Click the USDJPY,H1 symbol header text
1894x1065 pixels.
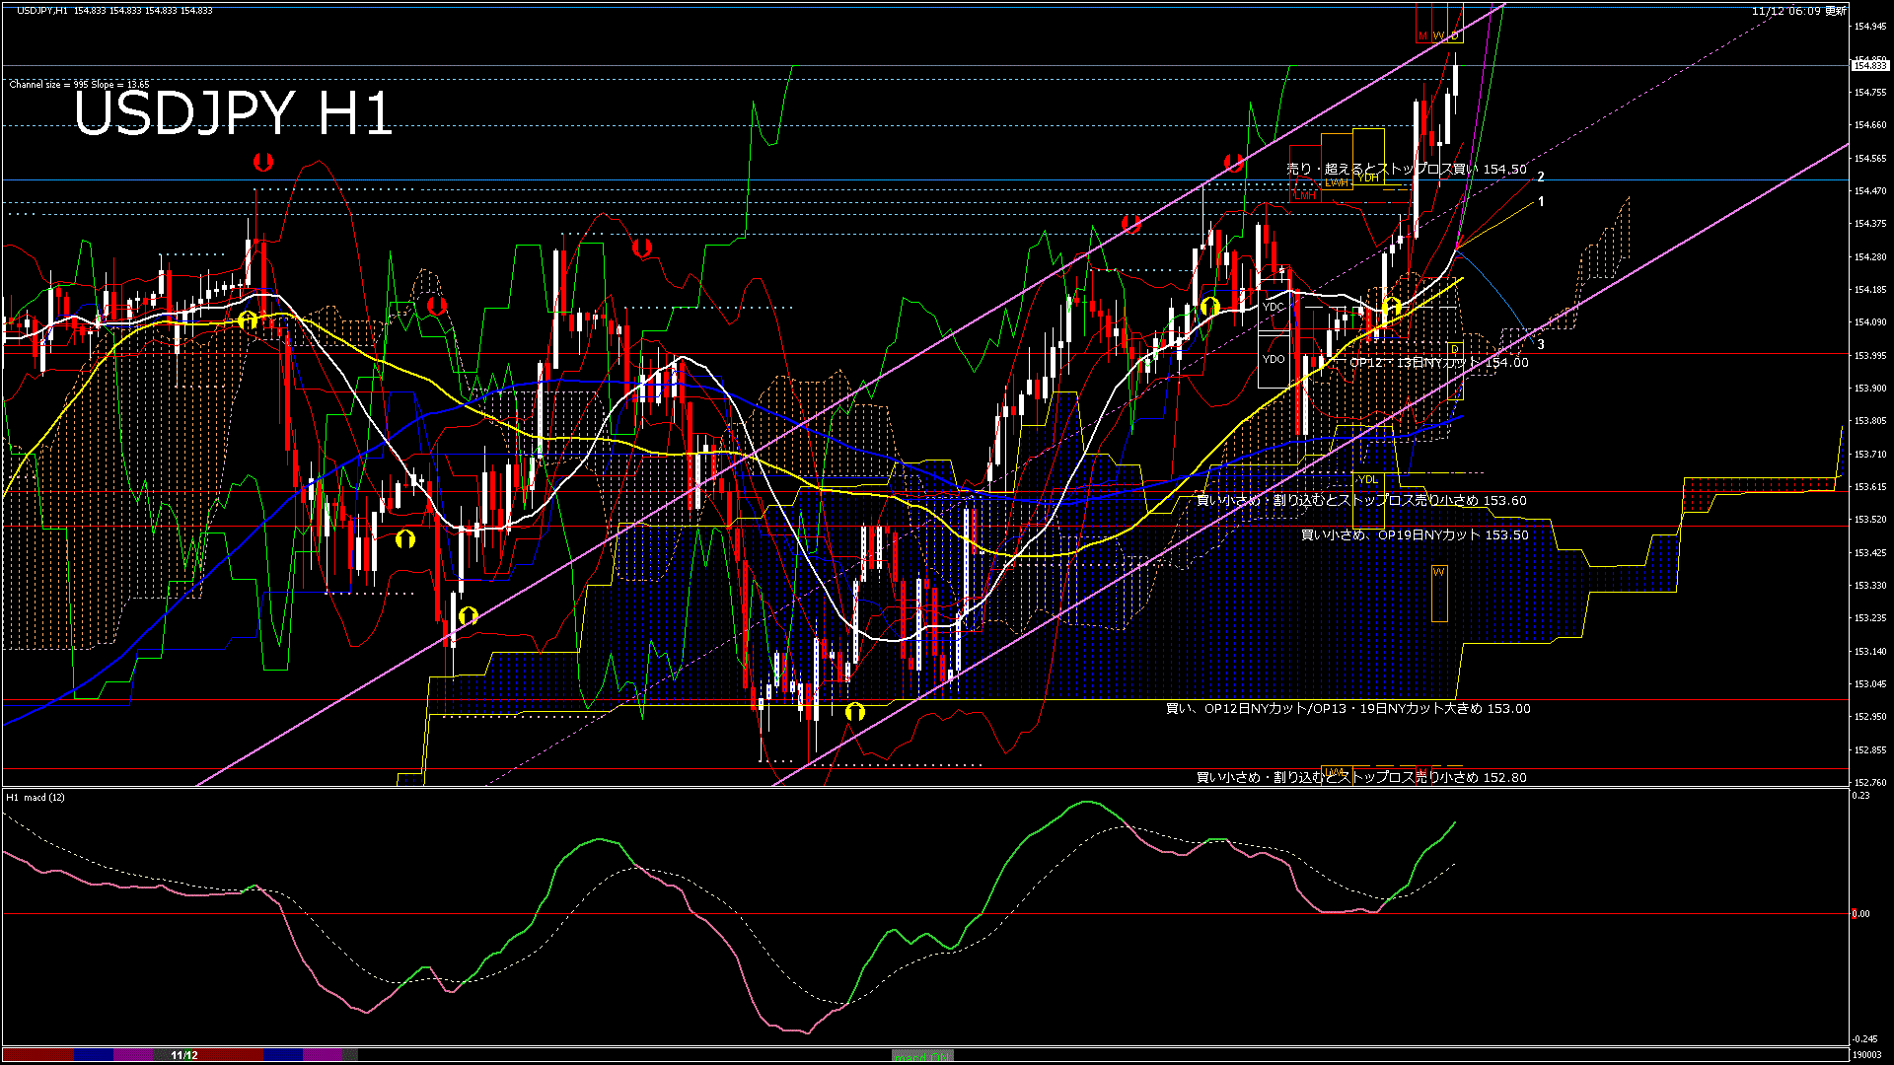point(41,10)
